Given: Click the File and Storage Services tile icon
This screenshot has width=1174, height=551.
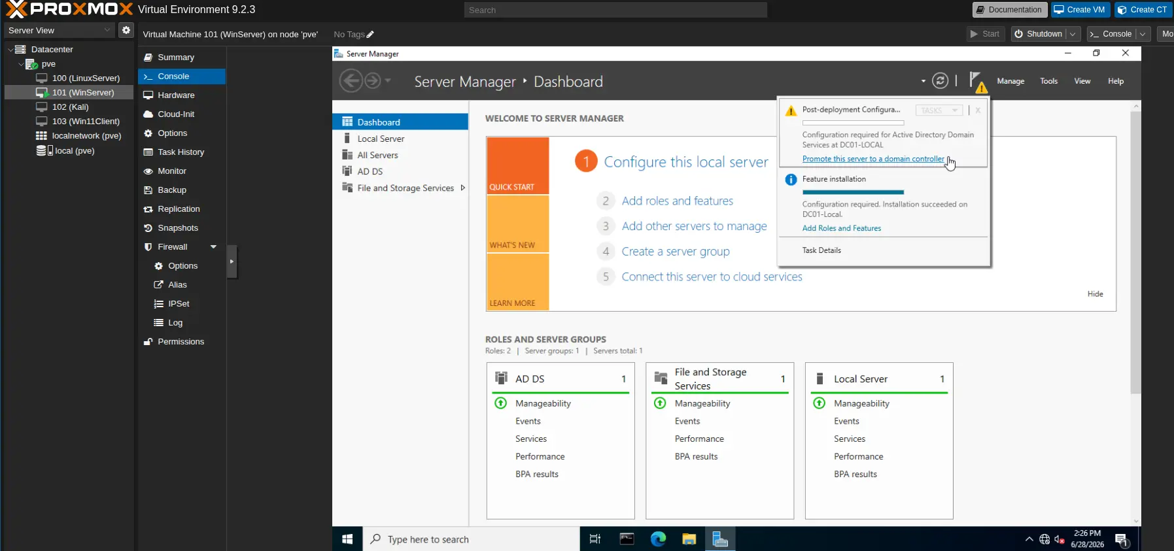Looking at the screenshot, I should click(x=661, y=378).
